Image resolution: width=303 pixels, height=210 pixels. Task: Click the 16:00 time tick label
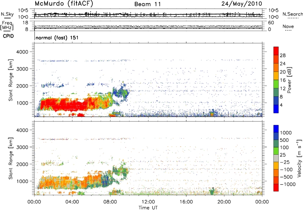186,202
